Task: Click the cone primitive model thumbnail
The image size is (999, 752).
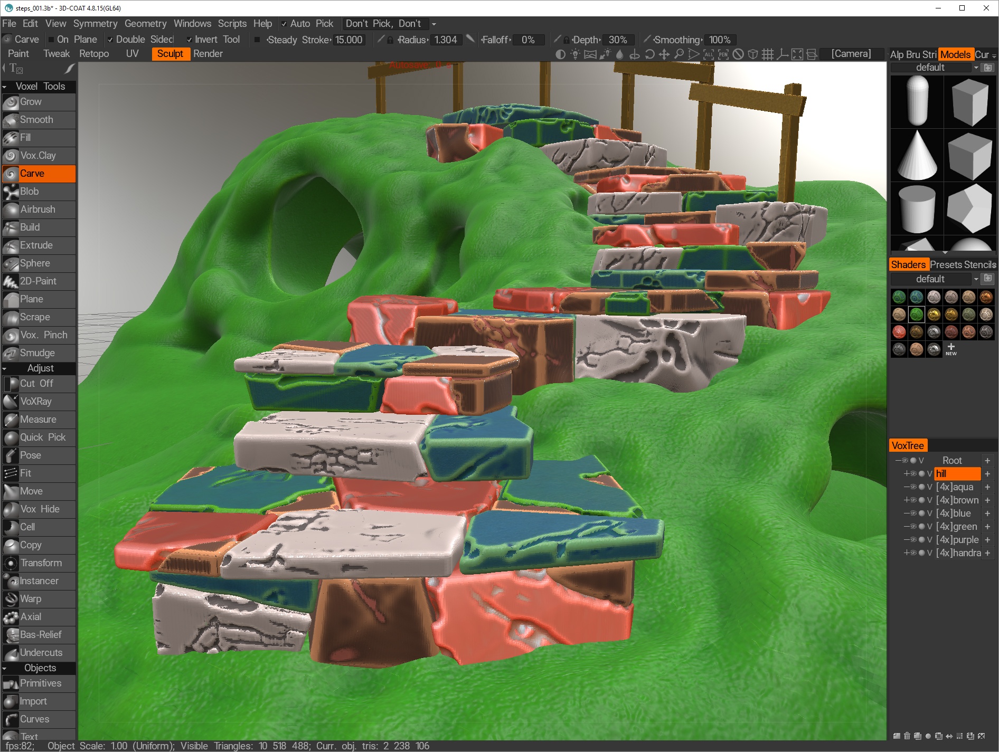Action: point(917,156)
